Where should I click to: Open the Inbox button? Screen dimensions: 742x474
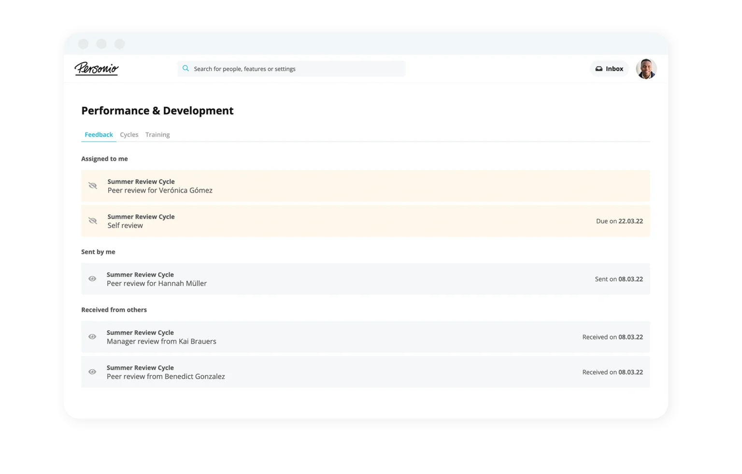[609, 69]
